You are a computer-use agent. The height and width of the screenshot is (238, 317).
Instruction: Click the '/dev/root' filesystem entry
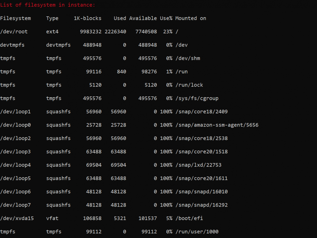[14, 31]
